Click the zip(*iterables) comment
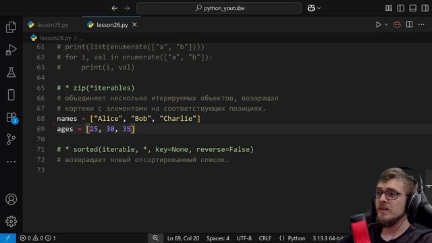 pyautogui.click(x=96, y=88)
